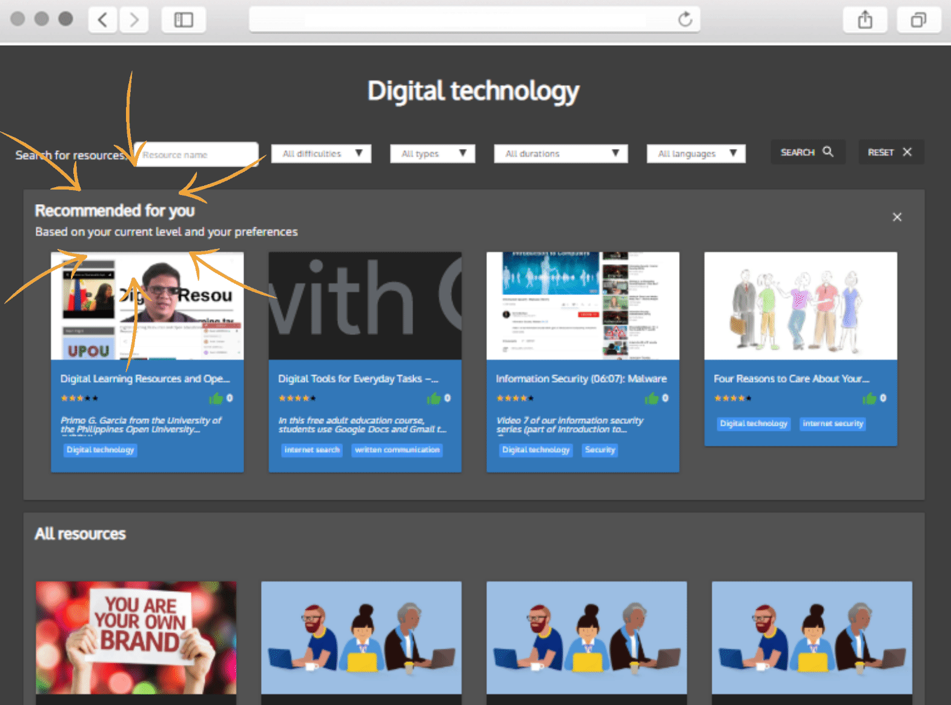The height and width of the screenshot is (705, 951).
Task: Reload page using refresh icon
Action: coord(685,19)
